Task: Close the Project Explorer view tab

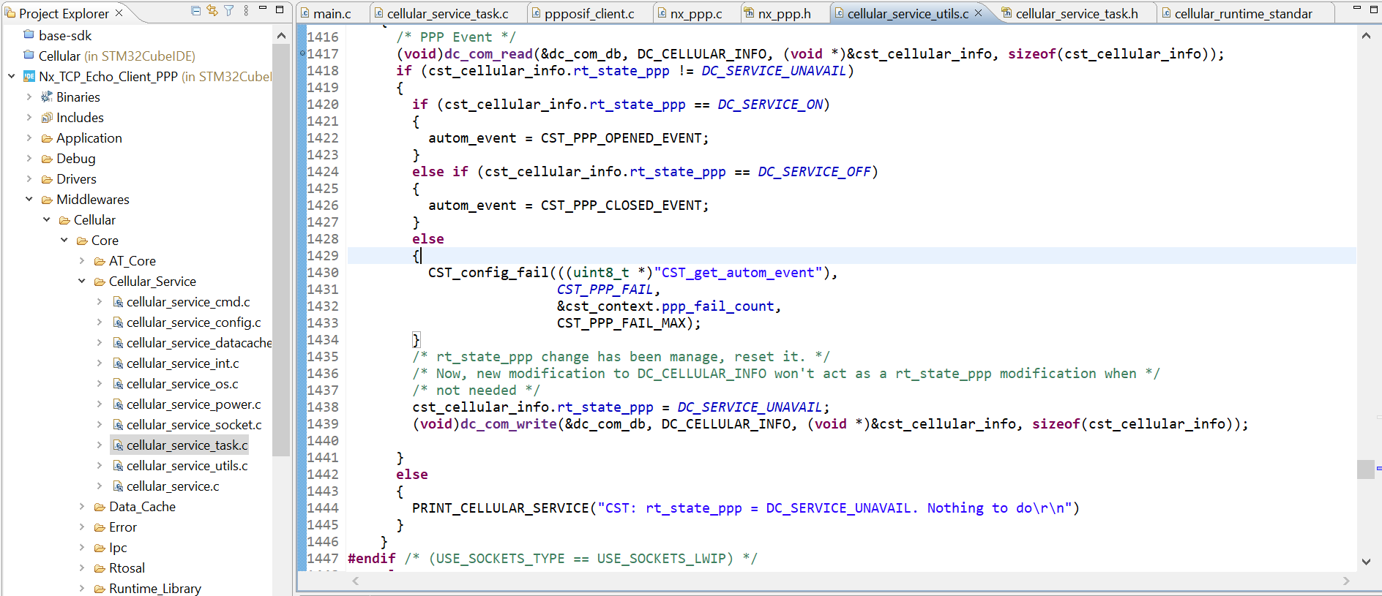Action: point(119,12)
